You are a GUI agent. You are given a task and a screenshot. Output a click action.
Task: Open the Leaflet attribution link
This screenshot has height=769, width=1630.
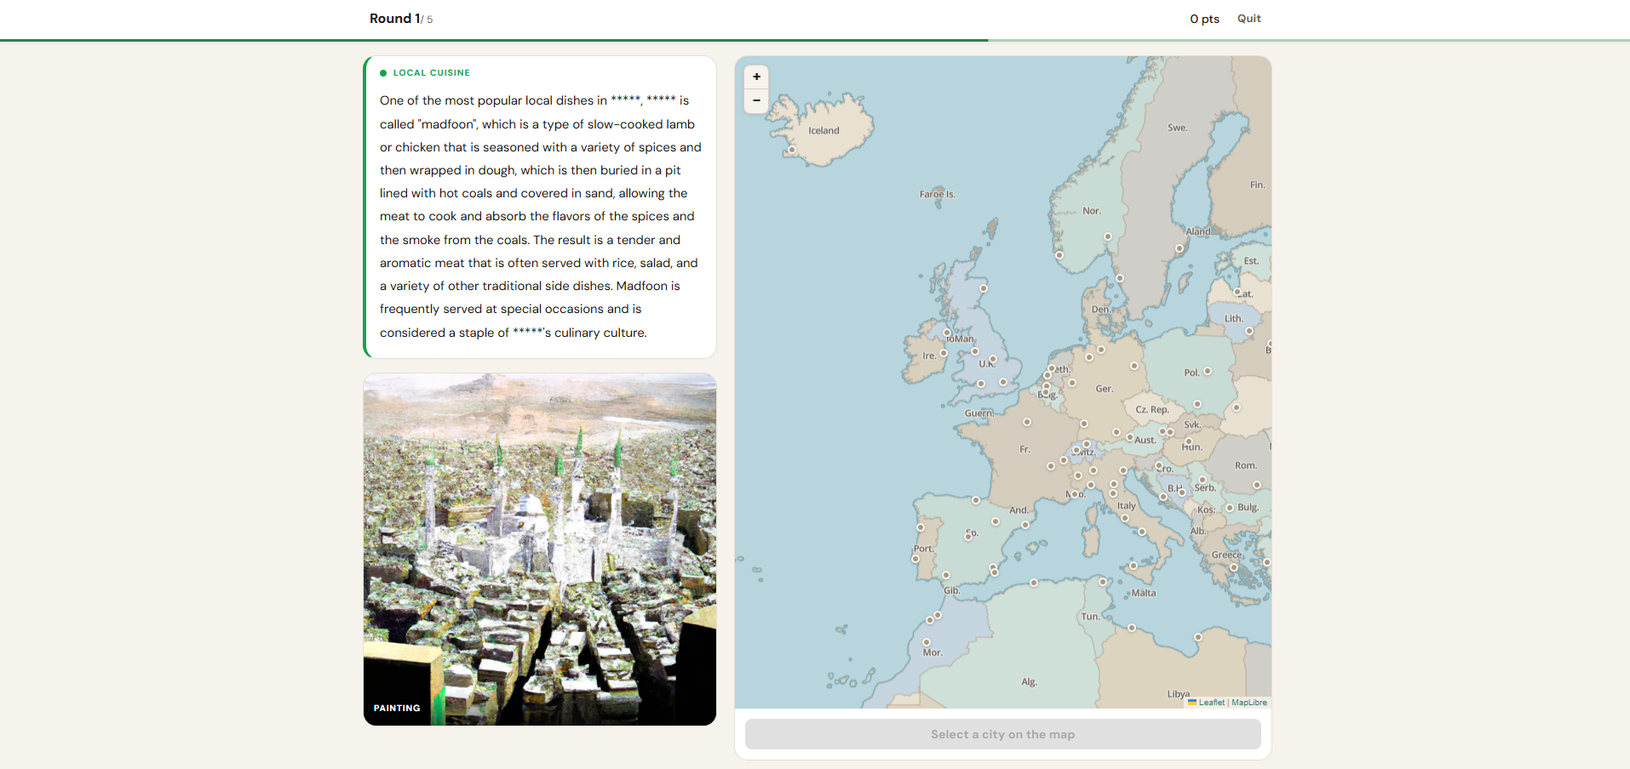[1211, 703]
